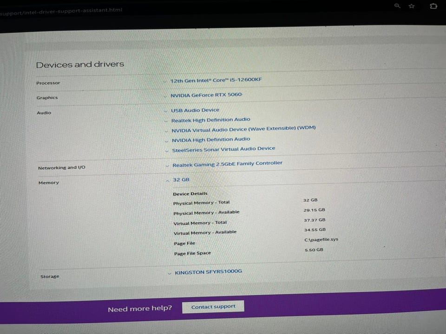Bookmark this page with the star icon
The height and width of the screenshot is (334, 446).
pos(412,6)
